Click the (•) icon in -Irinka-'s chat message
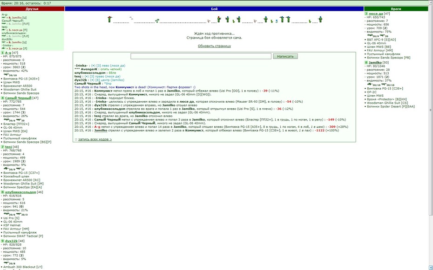The height and width of the screenshot is (270, 433). (x=93, y=66)
